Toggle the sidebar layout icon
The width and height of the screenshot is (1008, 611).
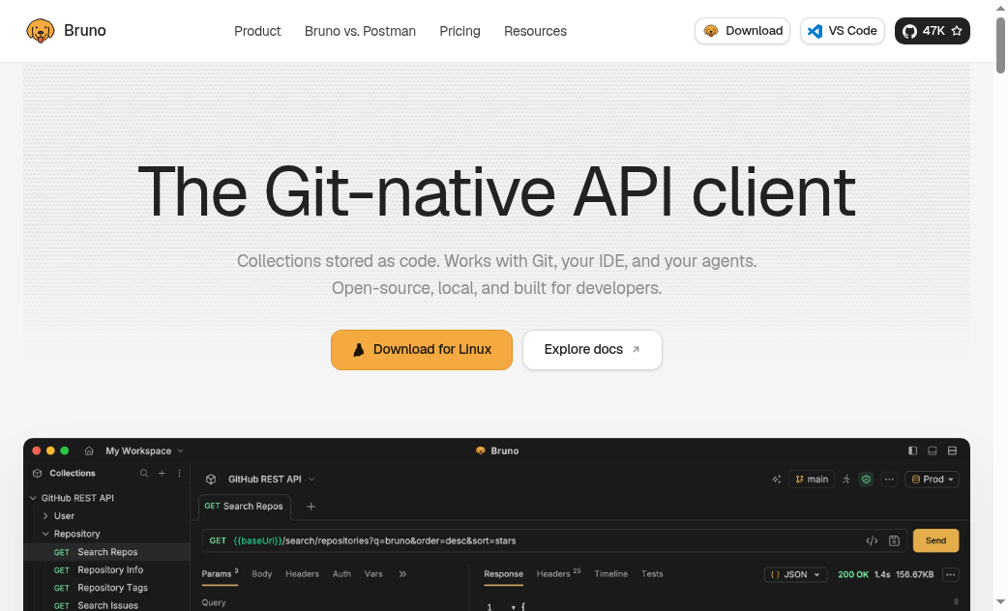pos(913,451)
